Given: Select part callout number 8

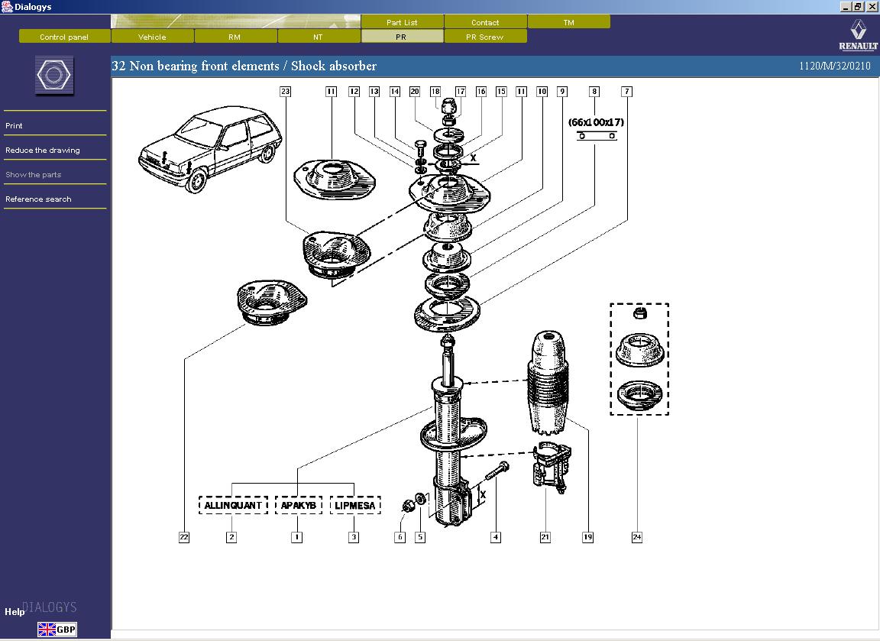Looking at the screenshot, I should (x=594, y=92).
